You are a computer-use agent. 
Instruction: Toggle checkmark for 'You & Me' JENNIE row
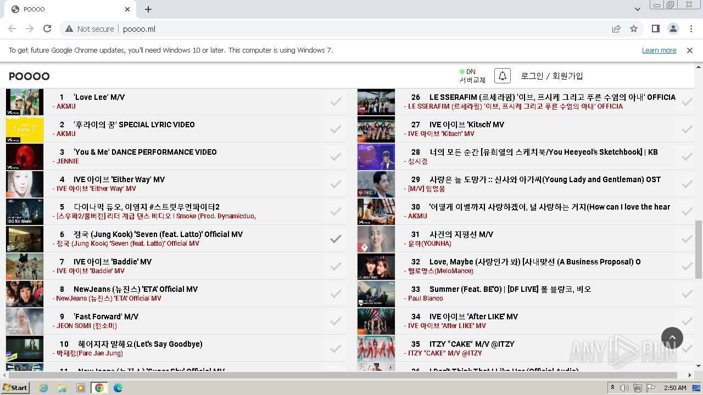pyautogui.click(x=336, y=156)
